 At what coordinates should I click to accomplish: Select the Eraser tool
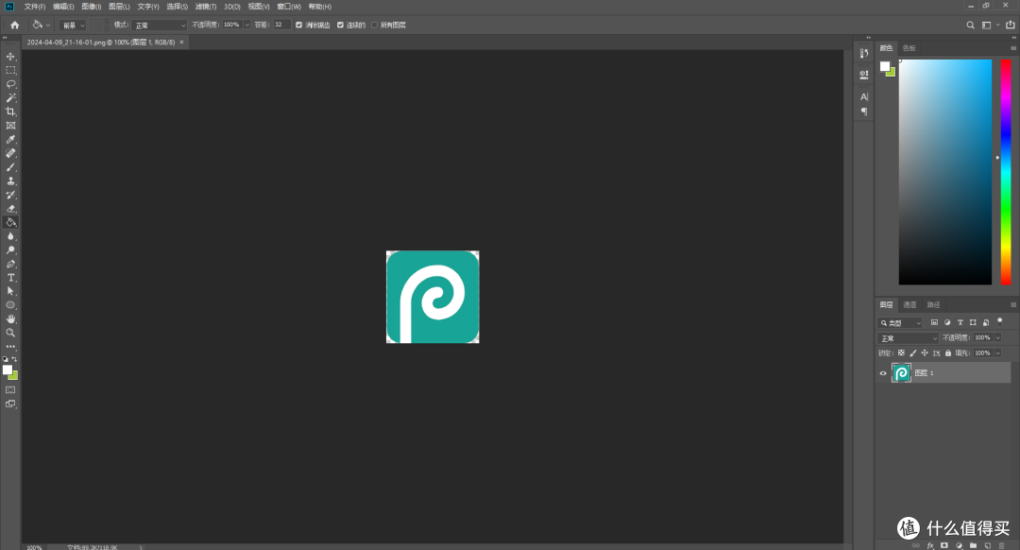click(x=10, y=209)
